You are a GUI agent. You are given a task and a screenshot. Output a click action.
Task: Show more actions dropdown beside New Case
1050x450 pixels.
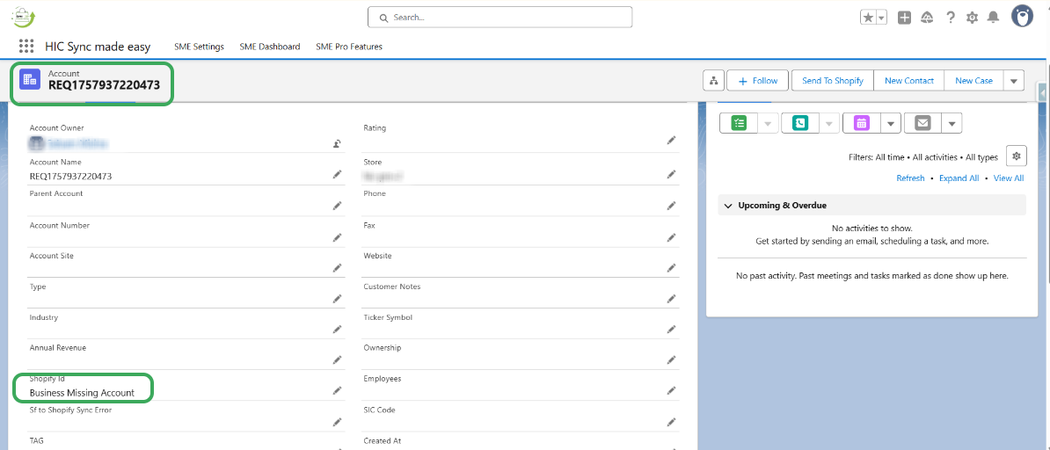1013,81
